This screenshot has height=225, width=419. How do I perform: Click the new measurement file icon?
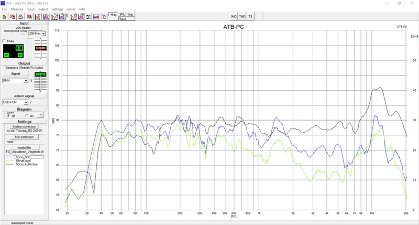[x=4, y=17]
